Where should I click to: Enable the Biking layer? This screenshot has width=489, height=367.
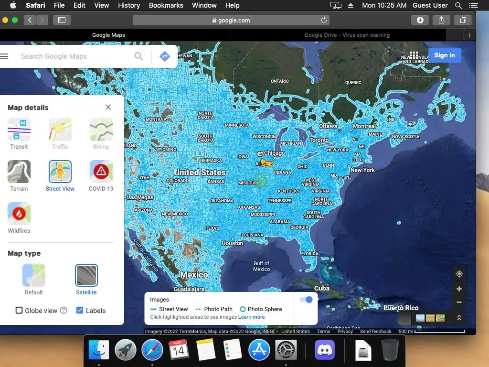click(x=101, y=134)
